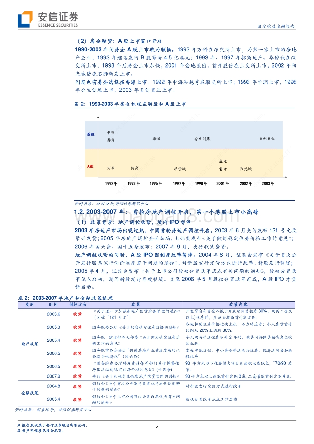The height and width of the screenshot is (444, 314).
Task: Click axis label '2003年'
Action: coord(268,183)
